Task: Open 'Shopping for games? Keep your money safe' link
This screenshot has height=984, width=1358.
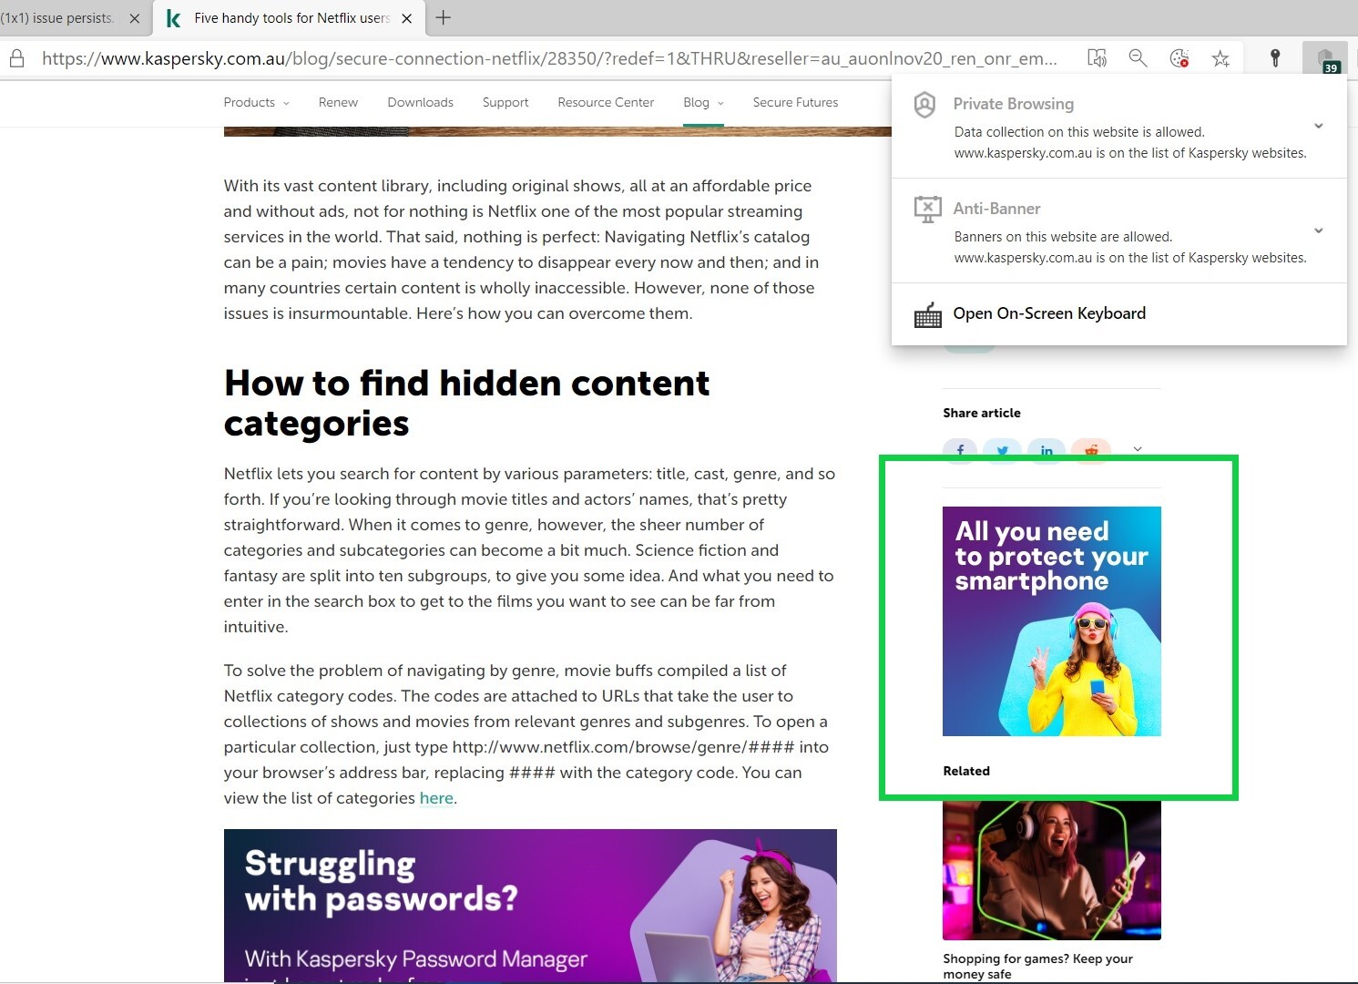Action: [x=1037, y=966]
